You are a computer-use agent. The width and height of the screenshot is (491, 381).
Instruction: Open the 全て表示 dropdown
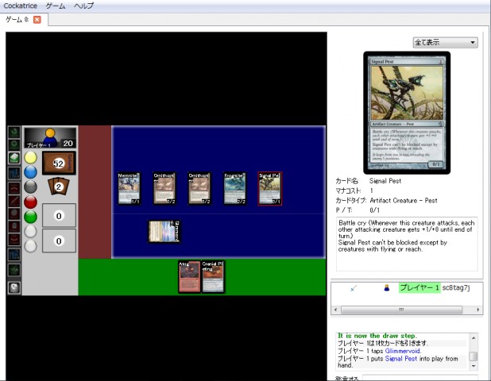coord(445,42)
